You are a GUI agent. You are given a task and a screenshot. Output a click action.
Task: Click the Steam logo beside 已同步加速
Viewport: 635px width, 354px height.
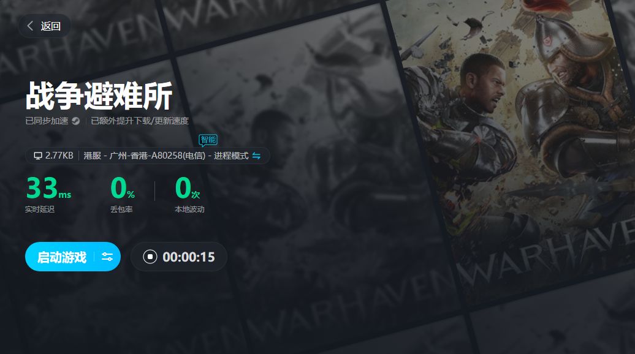[x=76, y=121]
